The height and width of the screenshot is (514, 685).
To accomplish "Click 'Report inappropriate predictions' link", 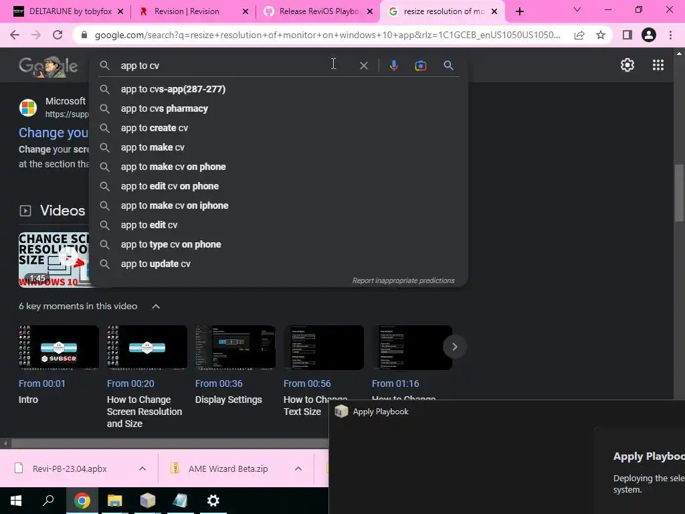I will [403, 280].
